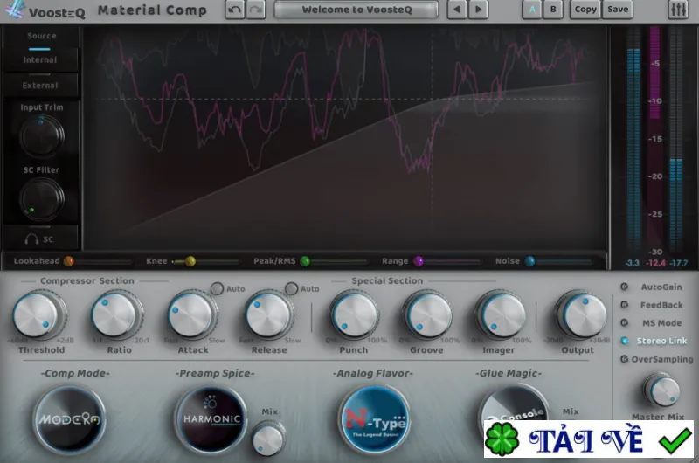This screenshot has width=699, height=463.
Task: Click the Copy button
Action: click(x=585, y=10)
